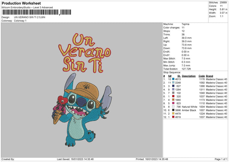
Task: Click the Natural White swatch beside 796
Action: point(173,107)
